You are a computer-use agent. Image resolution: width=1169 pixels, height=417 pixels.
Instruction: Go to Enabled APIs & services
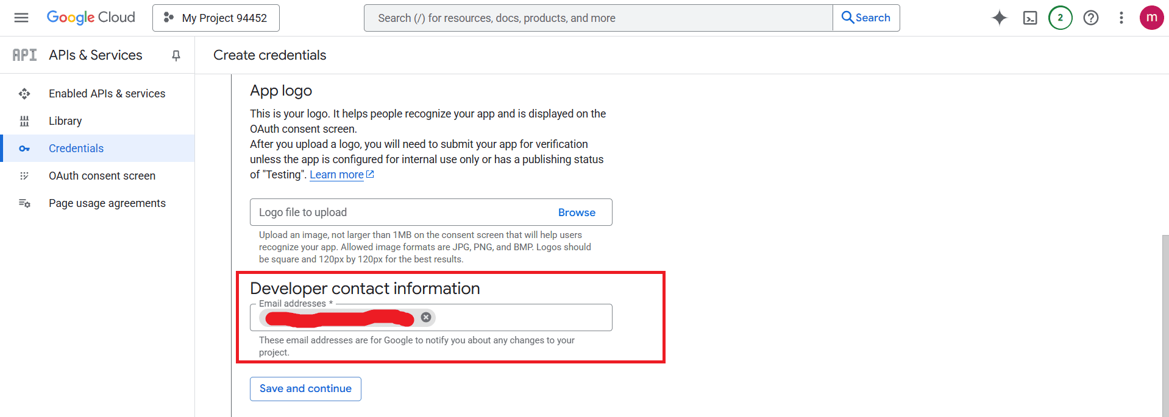[x=107, y=94]
